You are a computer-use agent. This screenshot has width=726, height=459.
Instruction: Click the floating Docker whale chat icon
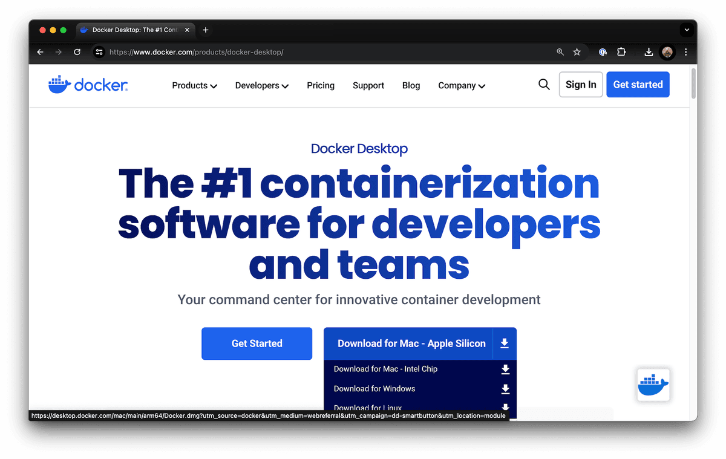click(653, 385)
